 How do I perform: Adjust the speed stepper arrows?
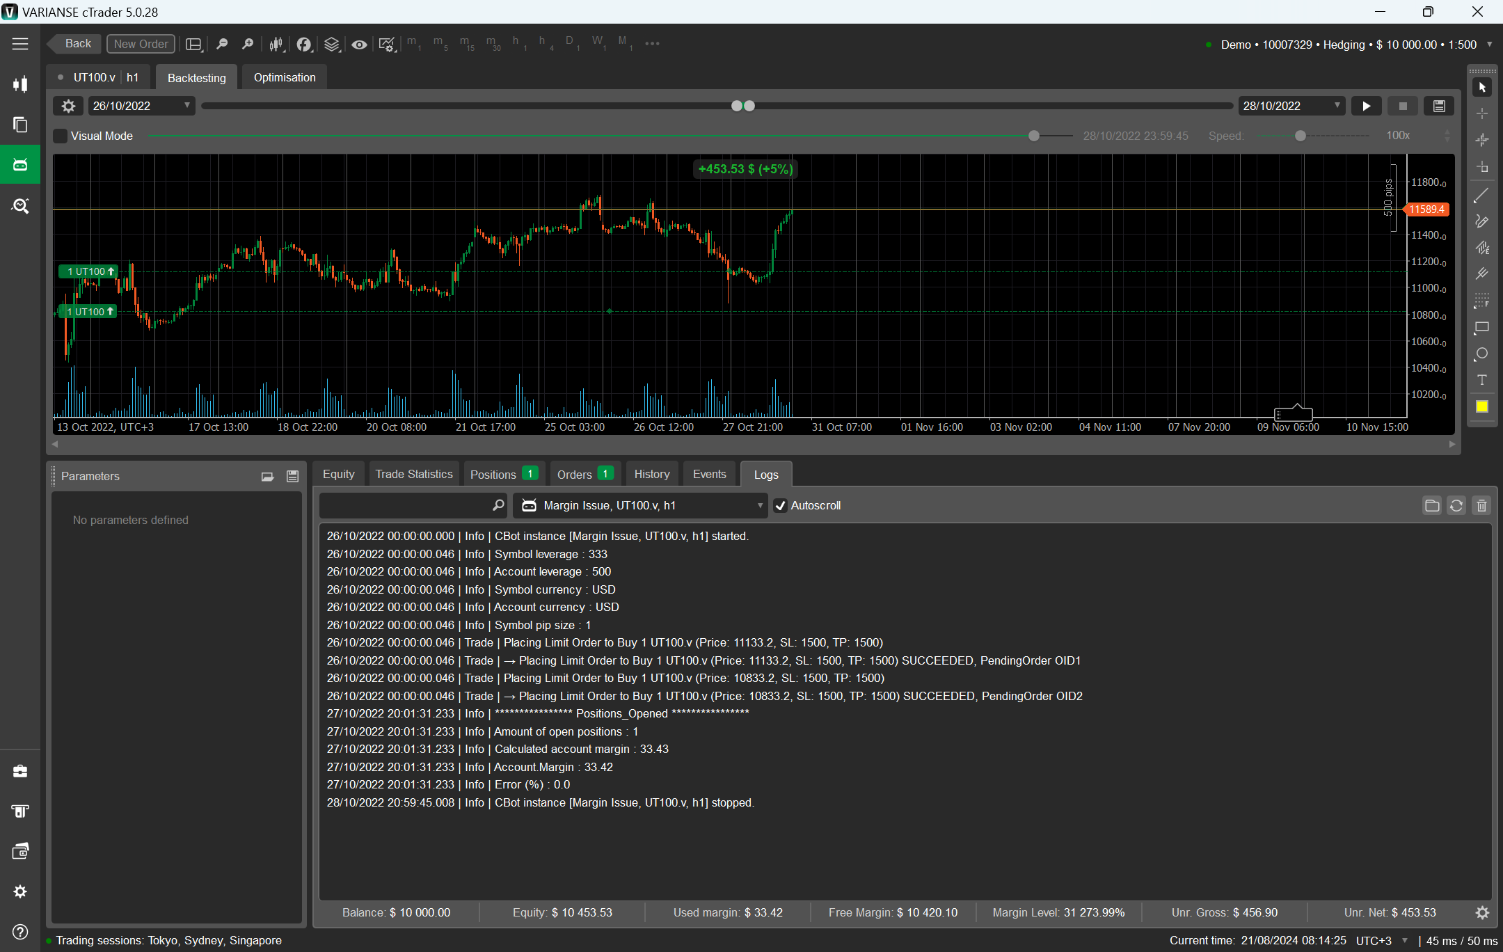pyautogui.click(x=1447, y=136)
